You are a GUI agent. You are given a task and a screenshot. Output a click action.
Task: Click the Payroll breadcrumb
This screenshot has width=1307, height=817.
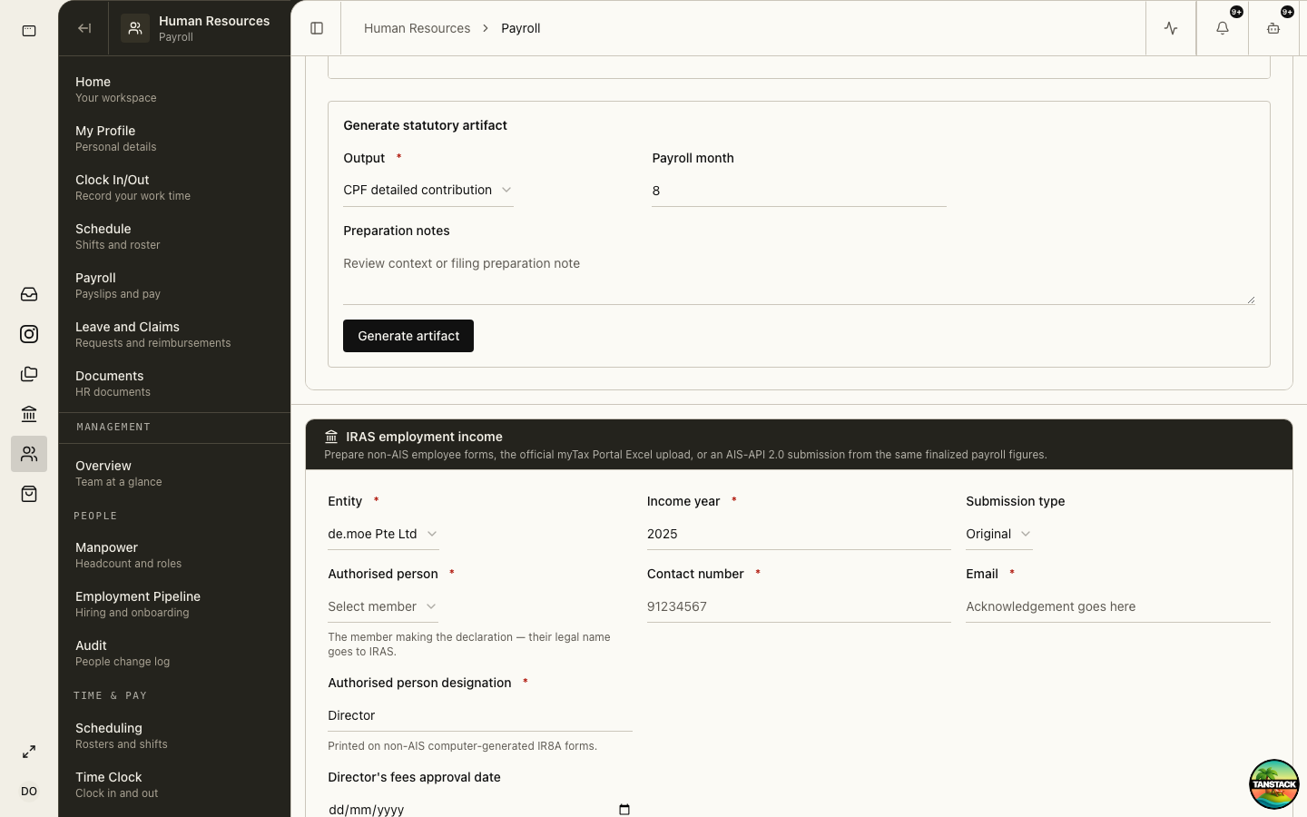[x=521, y=28]
